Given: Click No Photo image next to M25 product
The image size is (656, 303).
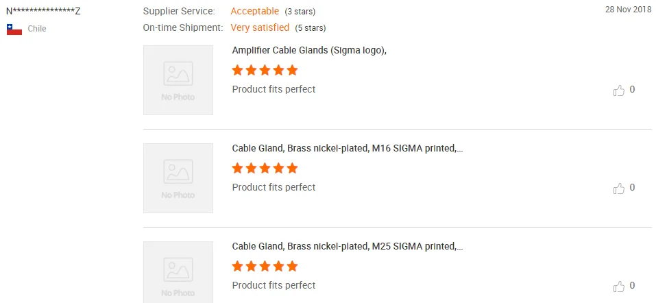Looking at the screenshot, I should tap(178, 272).
